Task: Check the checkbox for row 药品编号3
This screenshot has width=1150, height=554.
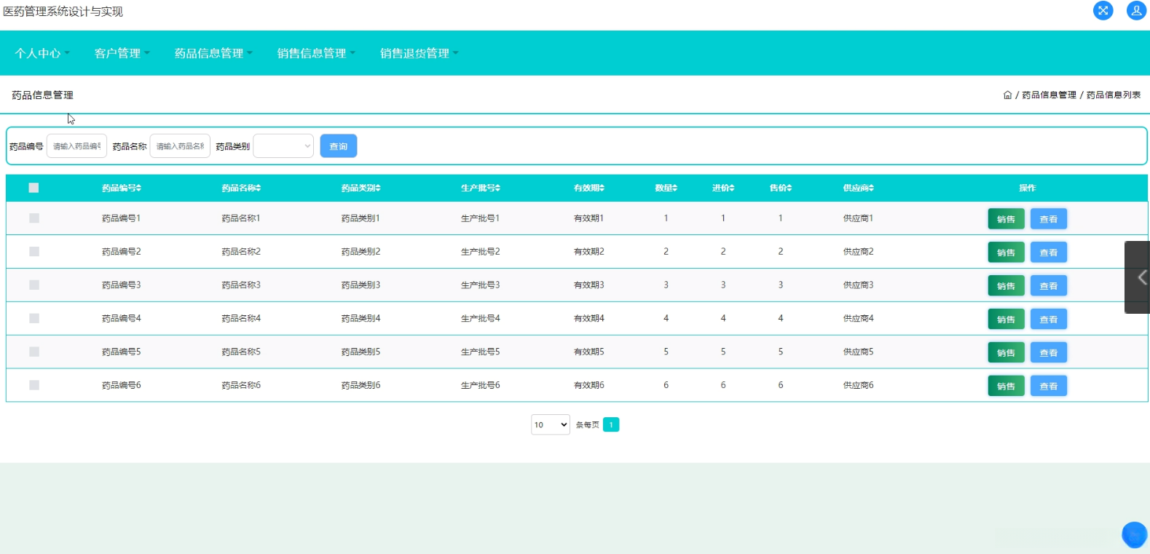Action: pyautogui.click(x=34, y=285)
